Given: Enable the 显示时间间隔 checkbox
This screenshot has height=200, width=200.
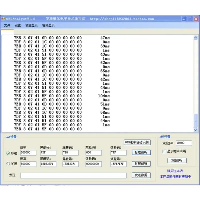Looking at the screenshot, I should point(164,151).
